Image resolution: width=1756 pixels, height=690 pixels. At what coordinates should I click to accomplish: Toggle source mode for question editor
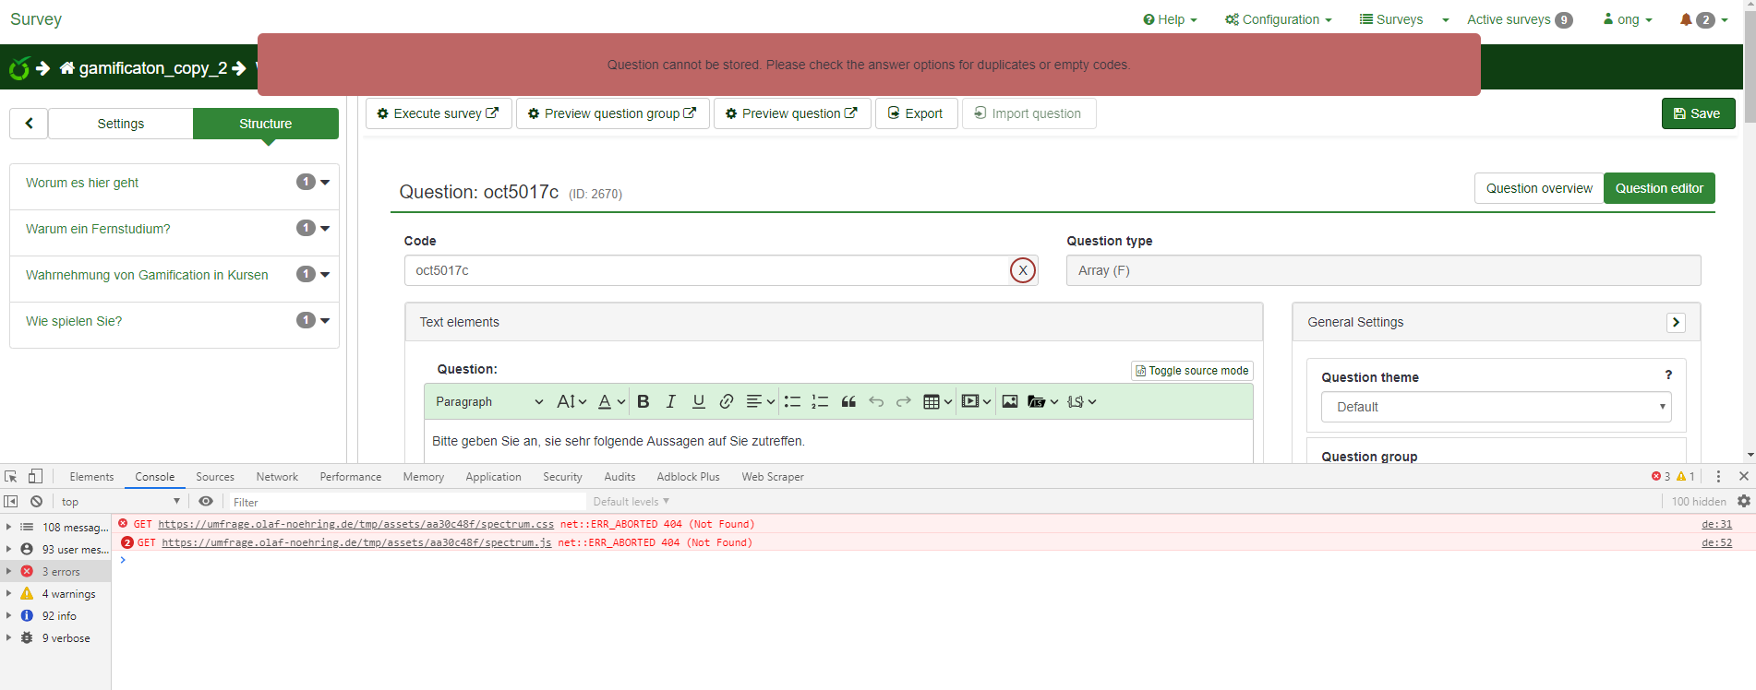[1192, 371]
